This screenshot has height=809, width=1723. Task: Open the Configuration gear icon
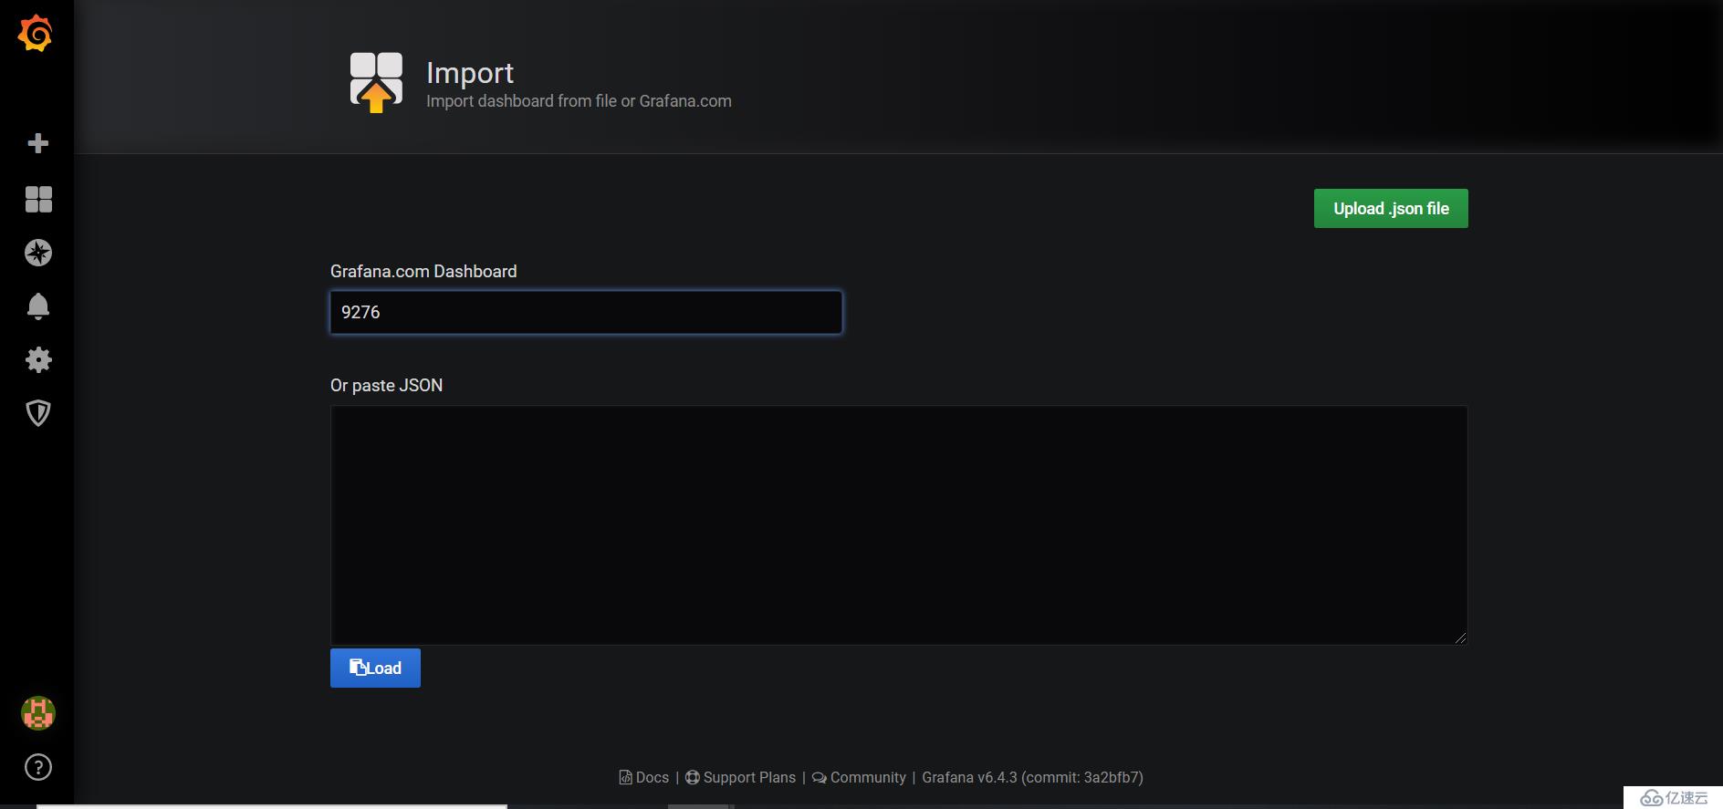38,359
